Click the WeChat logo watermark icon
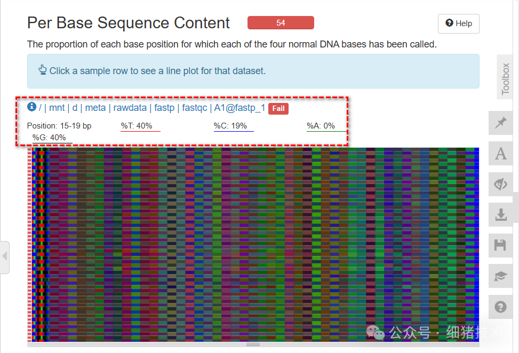 (x=376, y=333)
